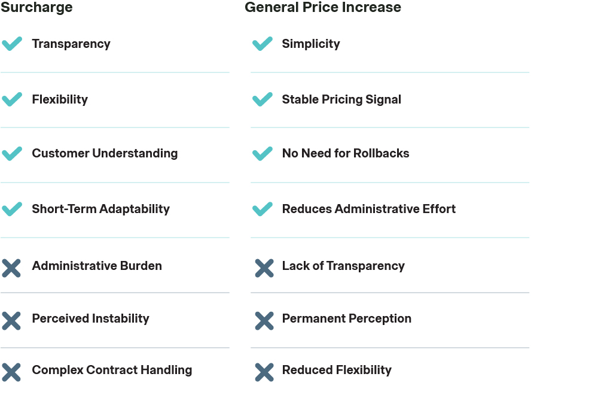Click the checkmark next to Stable Pricing Signal
Viewport: 598px width, 404px height.
[x=263, y=99]
